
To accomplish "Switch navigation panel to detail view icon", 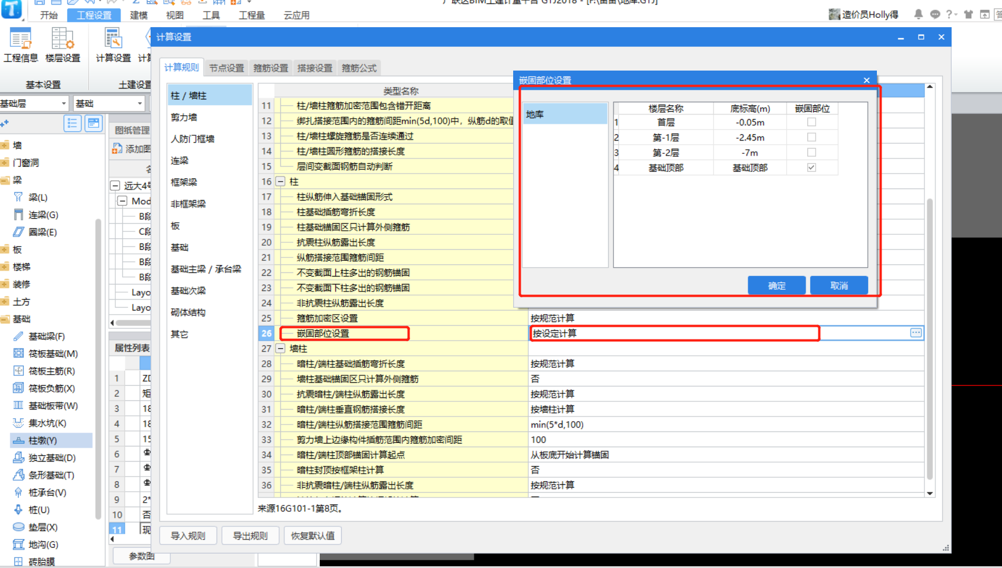I will pyautogui.click(x=93, y=123).
